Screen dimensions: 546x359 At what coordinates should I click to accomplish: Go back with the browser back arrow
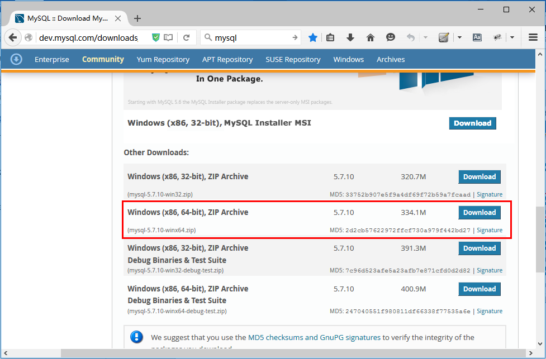pyautogui.click(x=12, y=37)
